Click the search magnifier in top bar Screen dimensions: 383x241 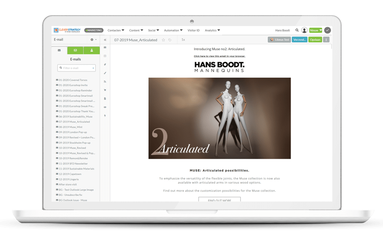point(297,30)
